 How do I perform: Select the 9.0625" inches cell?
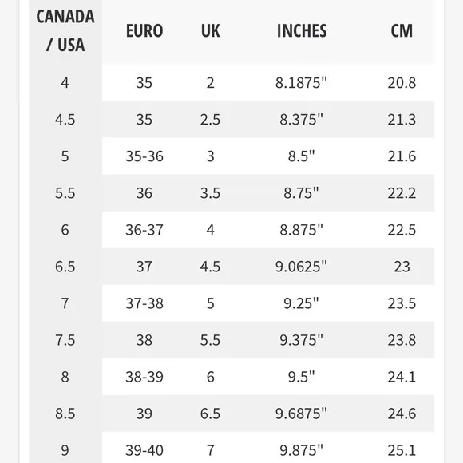coord(301,267)
